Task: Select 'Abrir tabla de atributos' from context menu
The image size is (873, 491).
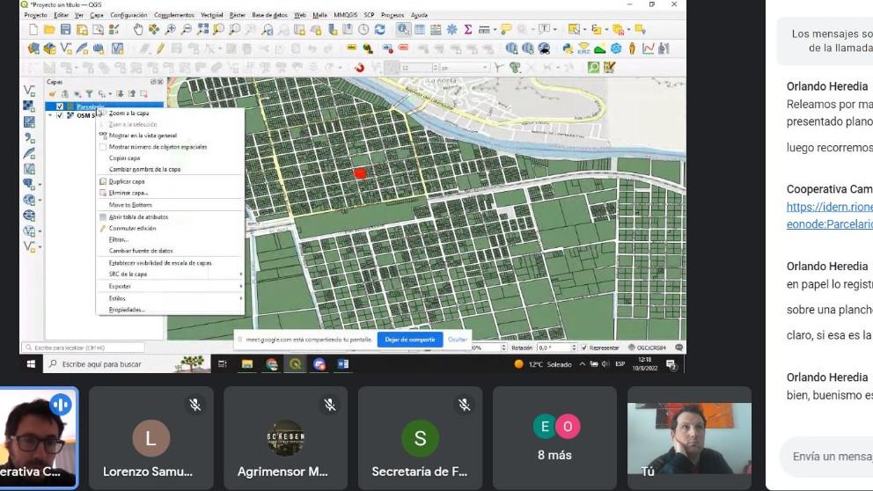Action: click(138, 216)
